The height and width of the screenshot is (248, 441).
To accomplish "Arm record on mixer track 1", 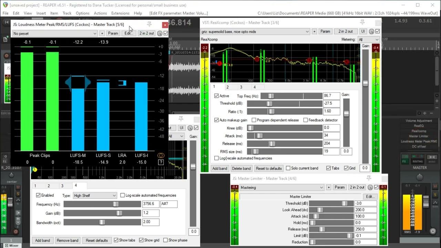I will (x=16, y=232).
